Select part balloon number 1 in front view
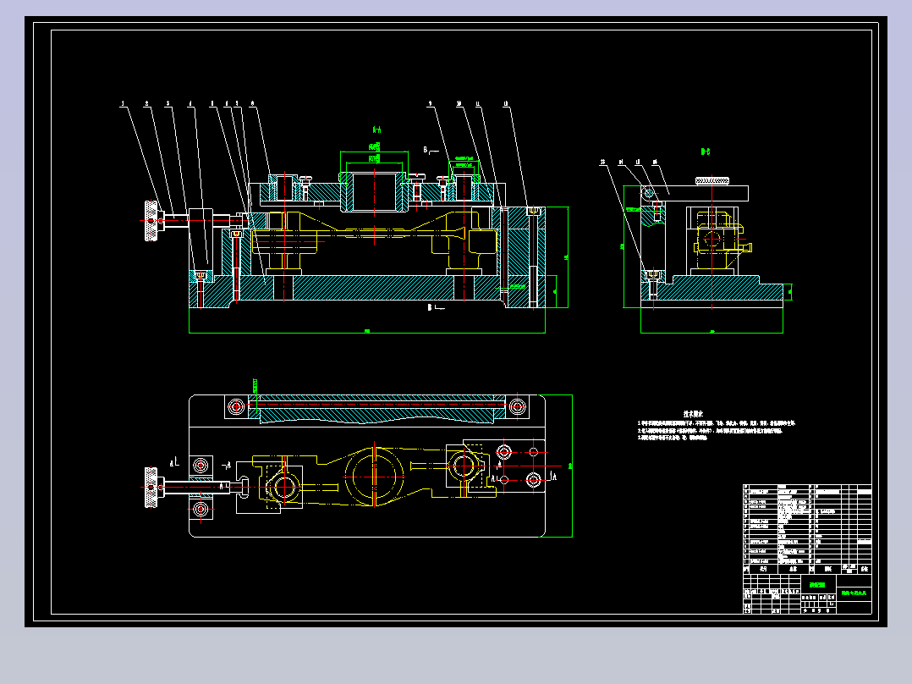The width and height of the screenshot is (912, 684). 123,103
